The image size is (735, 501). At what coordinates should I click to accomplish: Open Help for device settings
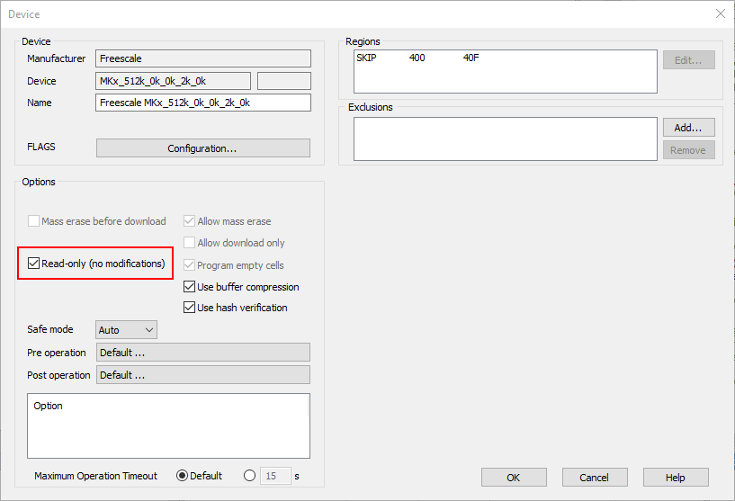coord(676,478)
